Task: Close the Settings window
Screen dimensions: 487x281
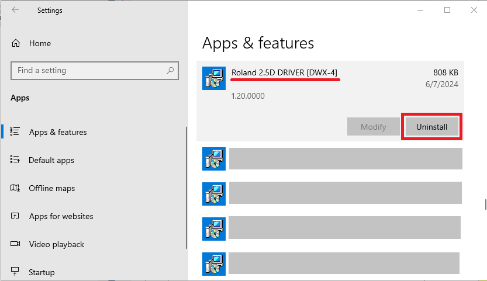Action: click(x=474, y=10)
